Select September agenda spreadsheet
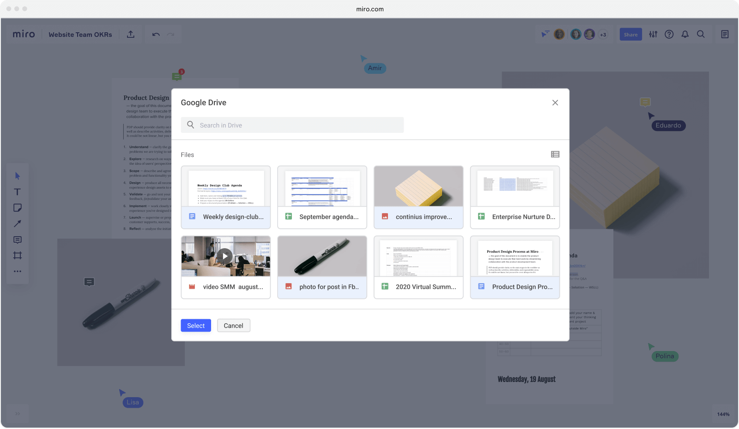 click(x=322, y=197)
